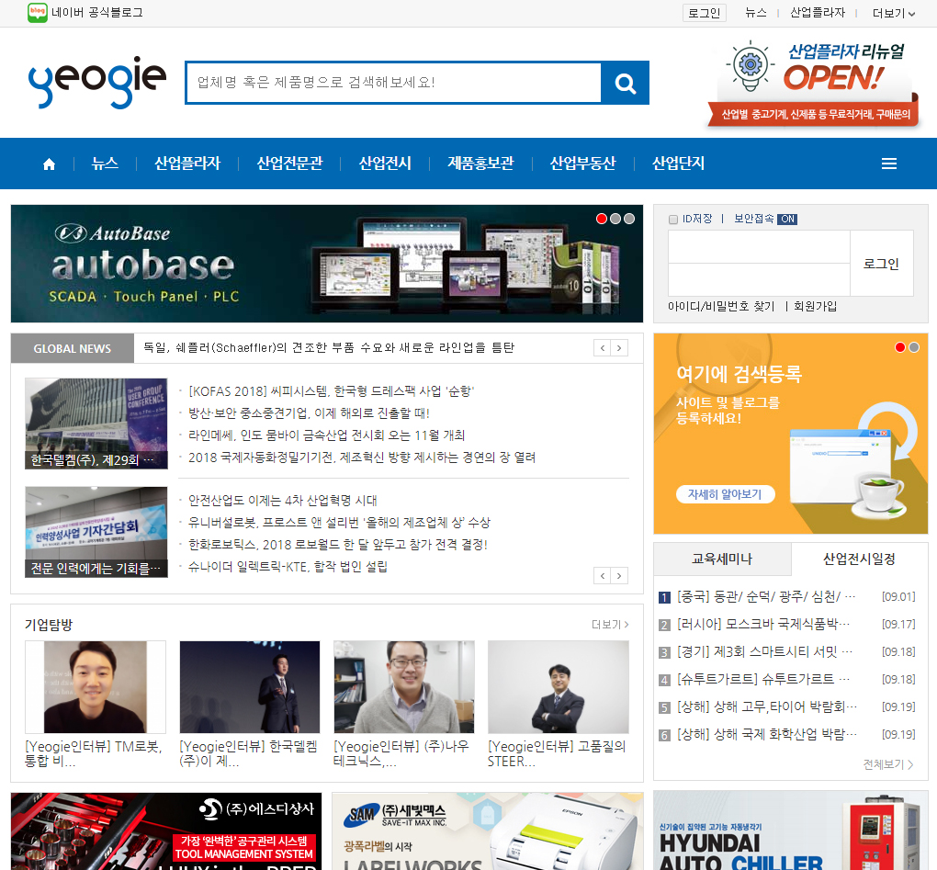
Task: Select third dot on autobase banner
Action: point(629,219)
